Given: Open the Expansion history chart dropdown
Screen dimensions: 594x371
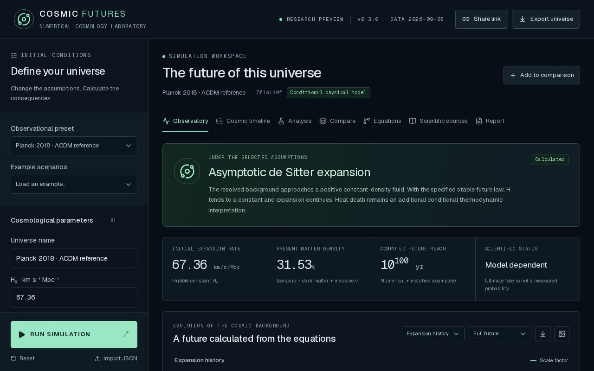Looking at the screenshot, I should click(433, 334).
